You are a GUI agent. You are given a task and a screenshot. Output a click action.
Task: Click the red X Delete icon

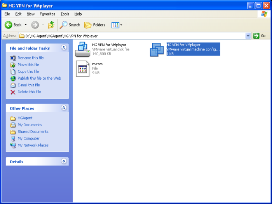(x=13, y=92)
